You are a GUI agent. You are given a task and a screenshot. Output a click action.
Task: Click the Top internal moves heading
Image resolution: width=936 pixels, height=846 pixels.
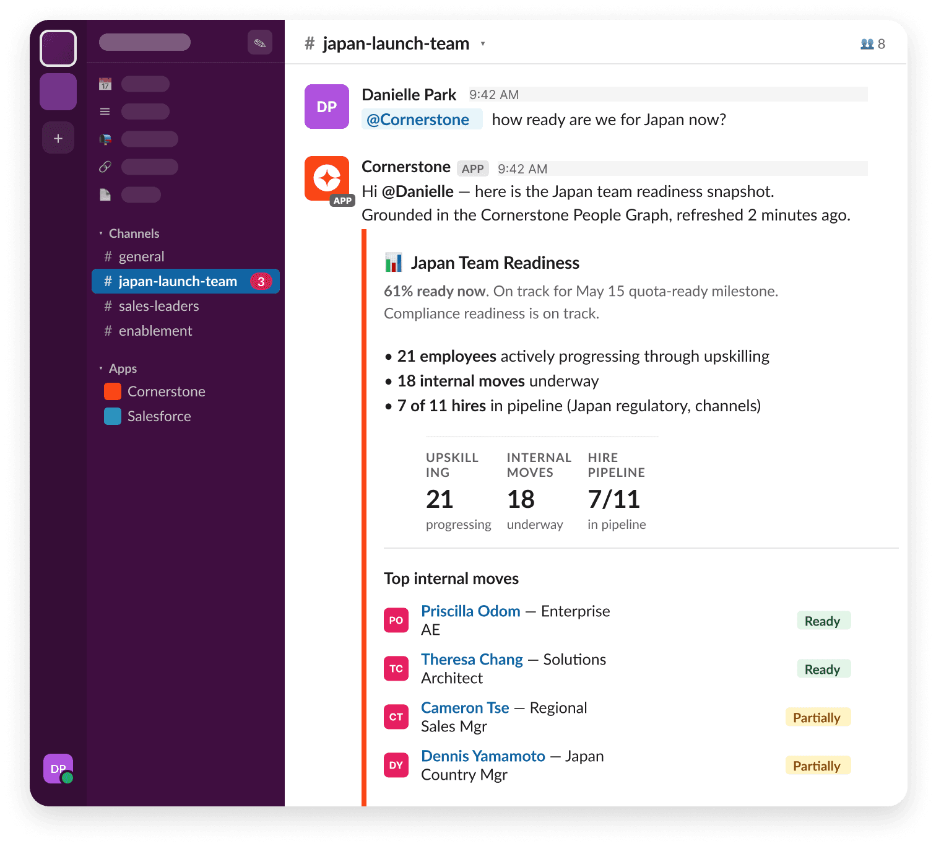pyautogui.click(x=451, y=578)
